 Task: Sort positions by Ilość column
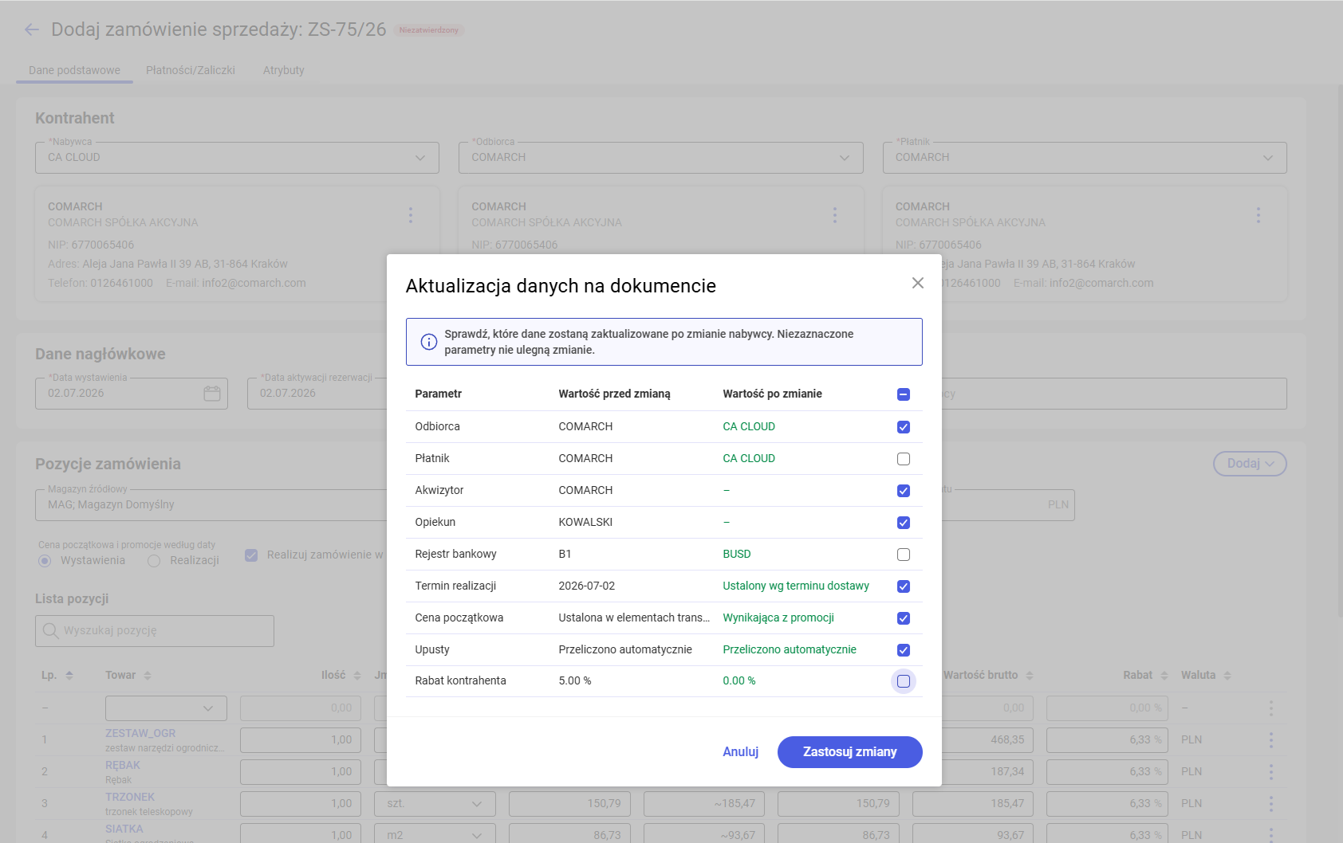coord(357,675)
